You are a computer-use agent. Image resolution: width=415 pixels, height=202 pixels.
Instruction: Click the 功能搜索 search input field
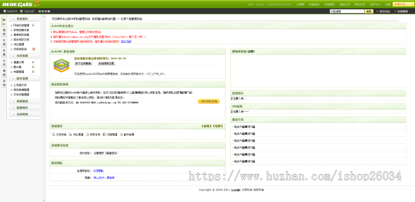(x=347, y=12)
